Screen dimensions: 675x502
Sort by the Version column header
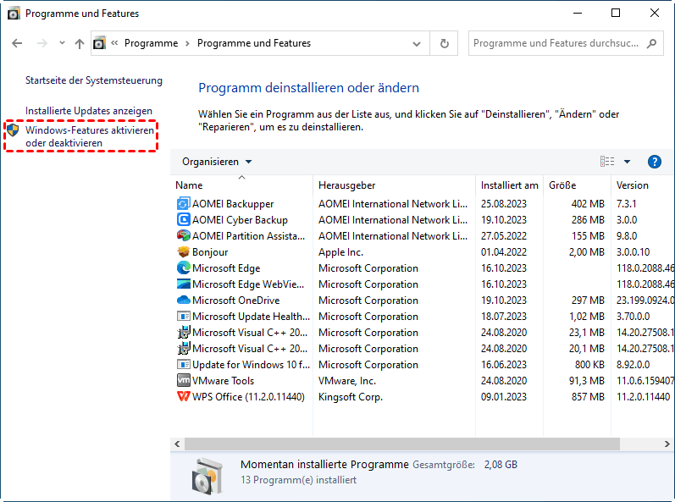(643, 185)
